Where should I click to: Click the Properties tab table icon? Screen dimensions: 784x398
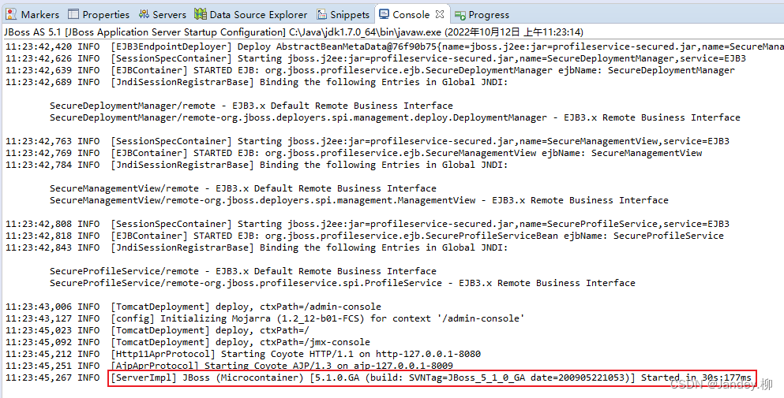[x=73, y=14]
